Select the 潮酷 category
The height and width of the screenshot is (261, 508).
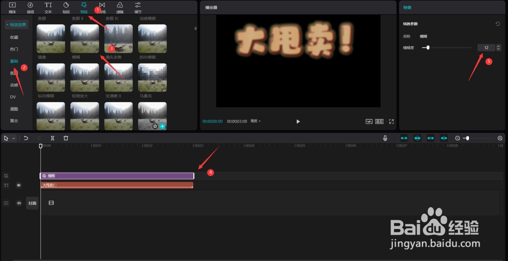(x=14, y=109)
